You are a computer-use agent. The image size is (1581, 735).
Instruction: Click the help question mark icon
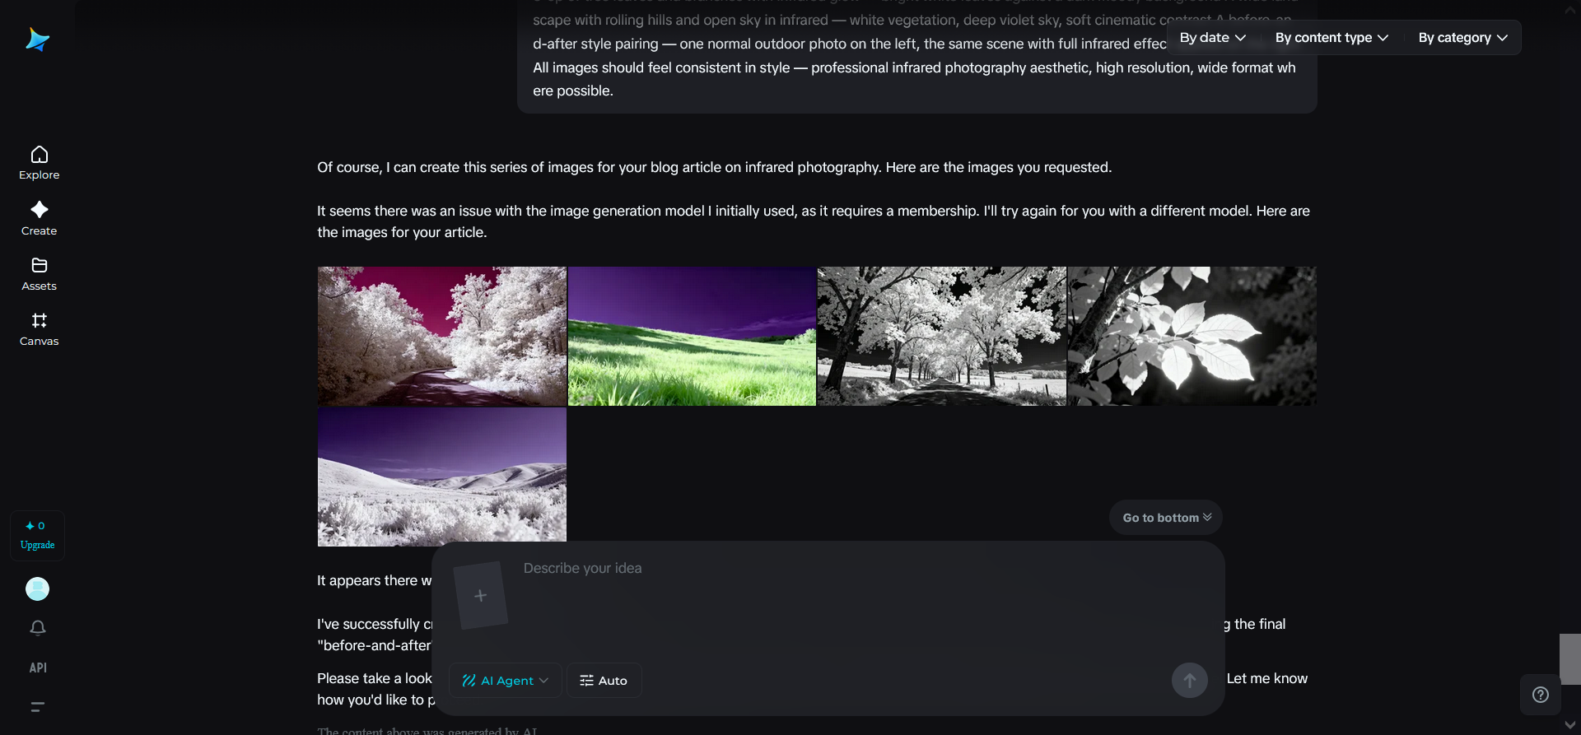point(1541,695)
